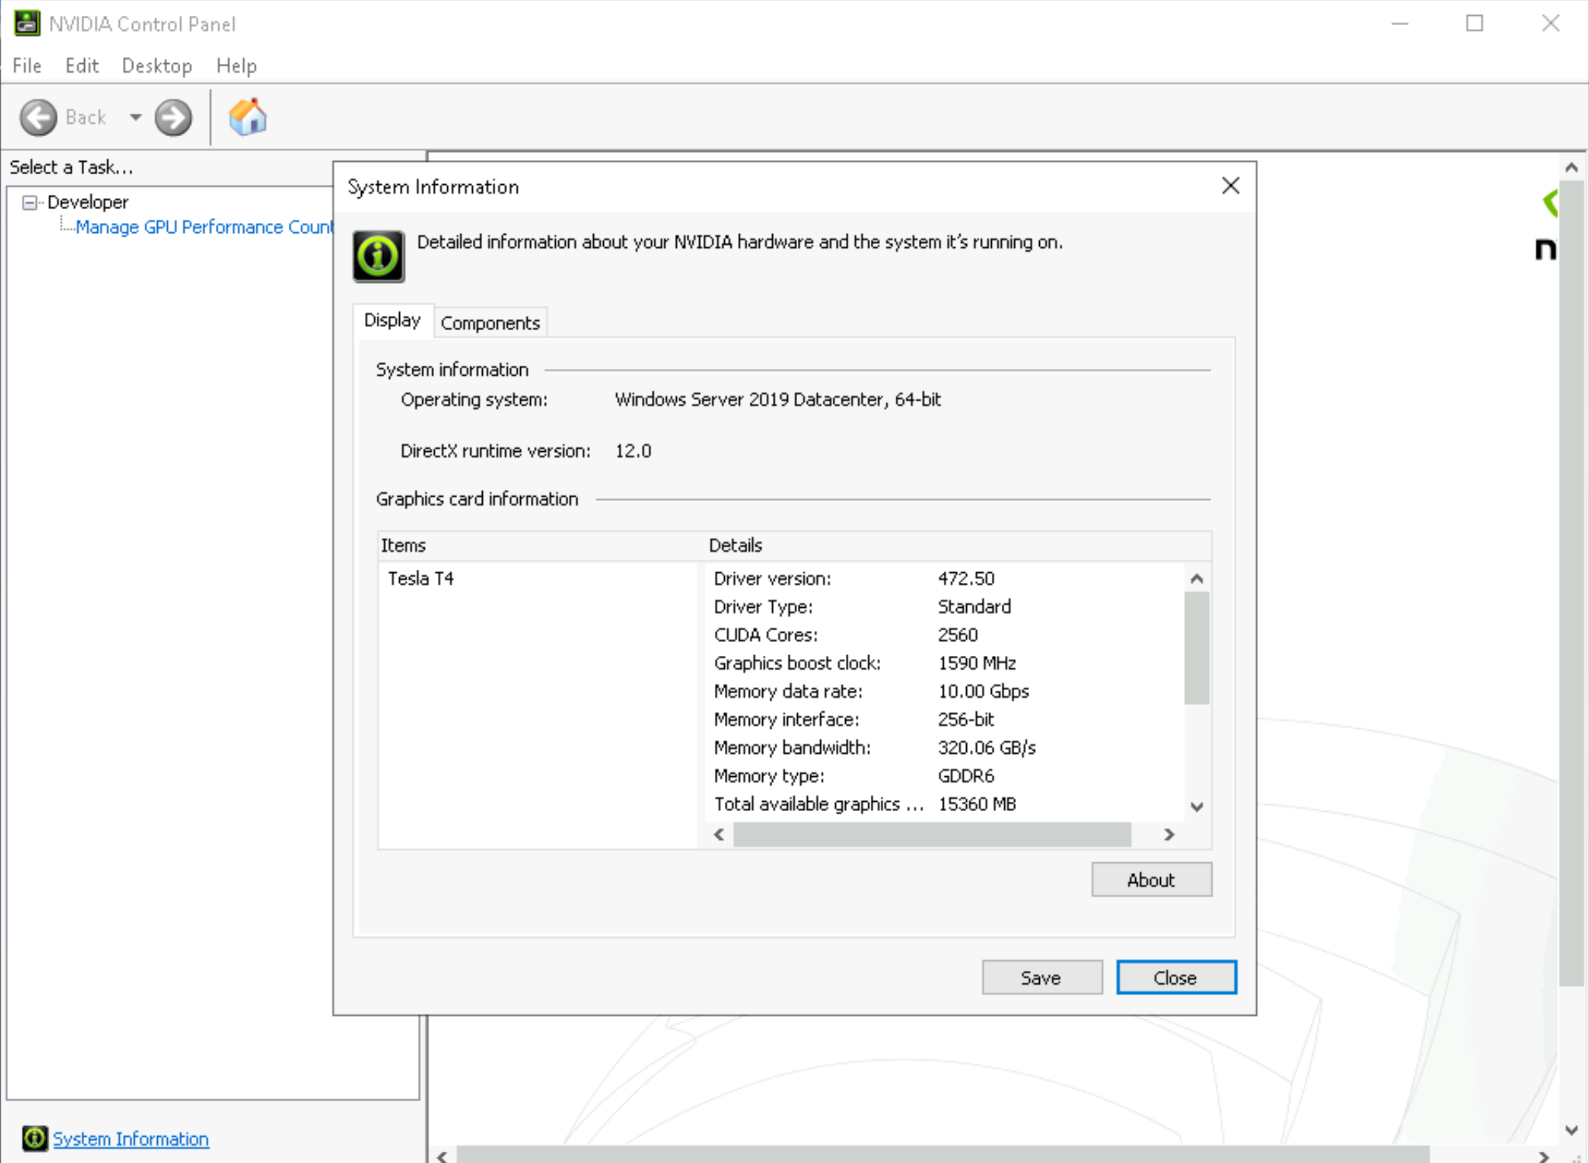
Task: Click main window horizontal scroll left arrow
Action: 442,1156
